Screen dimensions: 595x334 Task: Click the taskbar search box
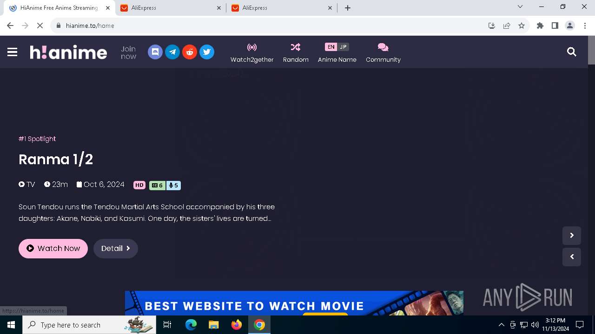[89, 325]
